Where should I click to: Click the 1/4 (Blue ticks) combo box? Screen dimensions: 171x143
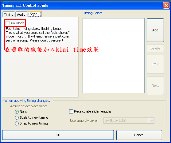[129, 121]
